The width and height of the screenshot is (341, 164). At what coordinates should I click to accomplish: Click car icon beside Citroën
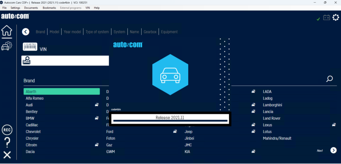coord(97,144)
